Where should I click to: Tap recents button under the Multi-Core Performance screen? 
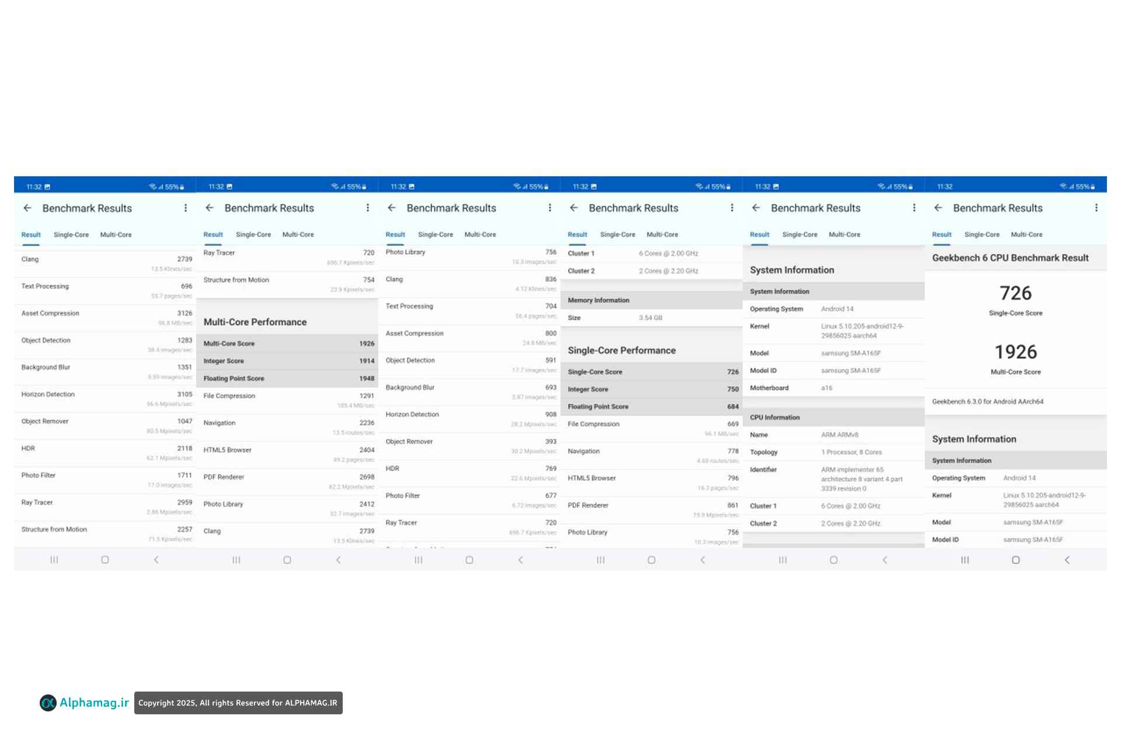[236, 560]
